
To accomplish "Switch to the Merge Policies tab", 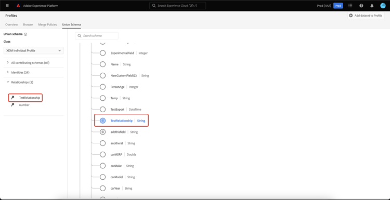I will point(47,24).
